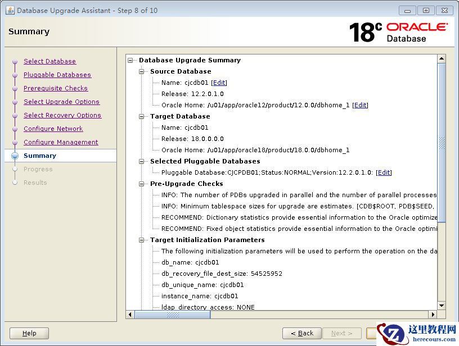Select the INFO number of PDBs upgraded row
Viewport: 459px width, 346px height.
(299, 195)
